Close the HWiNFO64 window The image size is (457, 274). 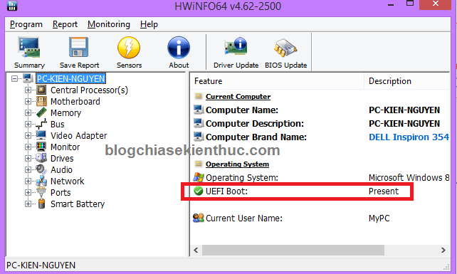(435, 4)
